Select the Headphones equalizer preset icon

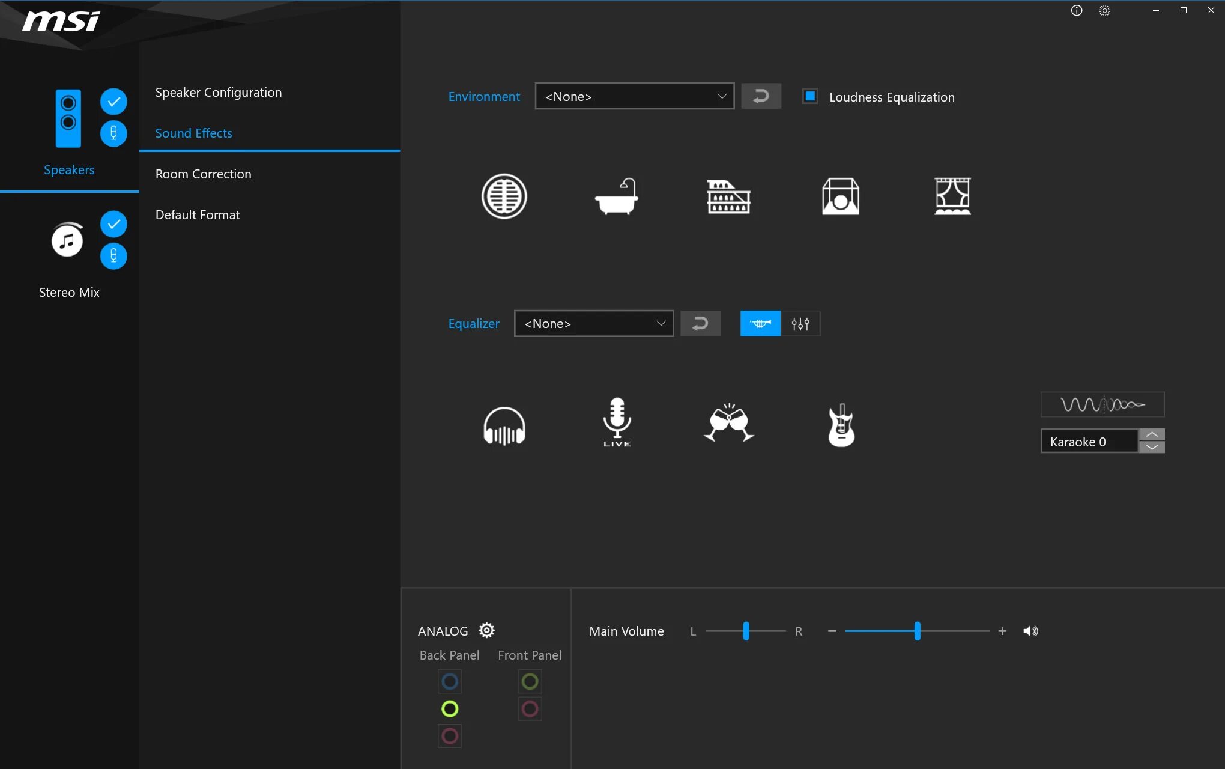click(504, 422)
